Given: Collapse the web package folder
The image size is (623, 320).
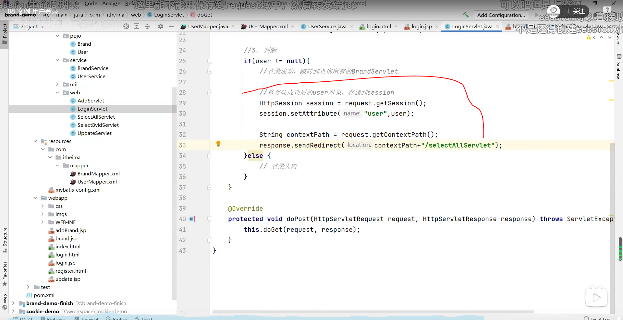Looking at the screenshot, I should coord(57,92).
